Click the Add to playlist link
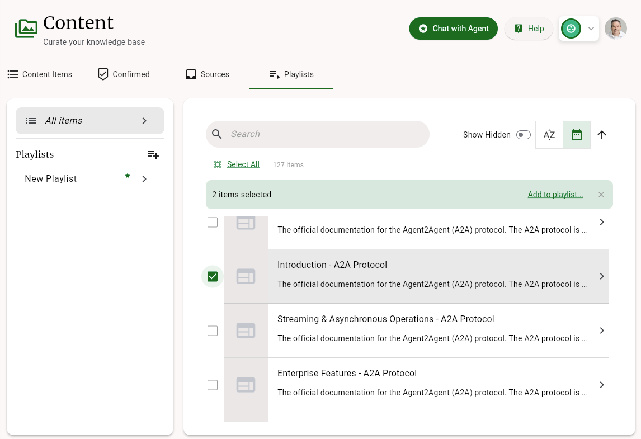The height and width of the screenshot is (439, 641). pos(555,195)
